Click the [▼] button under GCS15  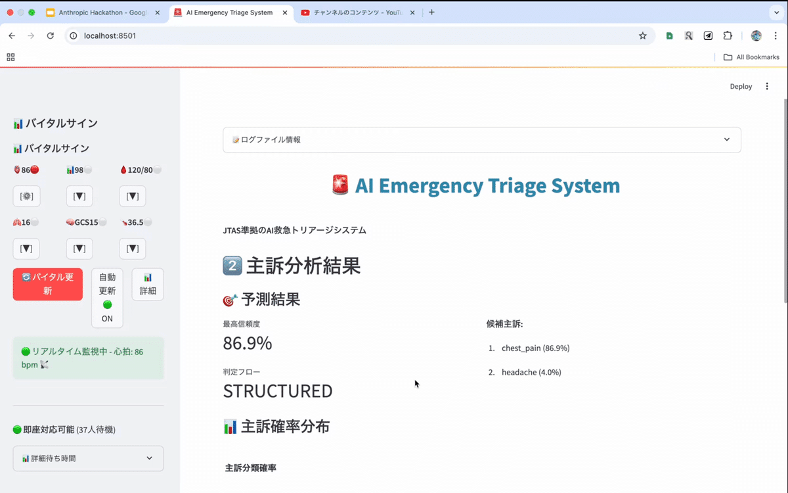click(79, 249)
